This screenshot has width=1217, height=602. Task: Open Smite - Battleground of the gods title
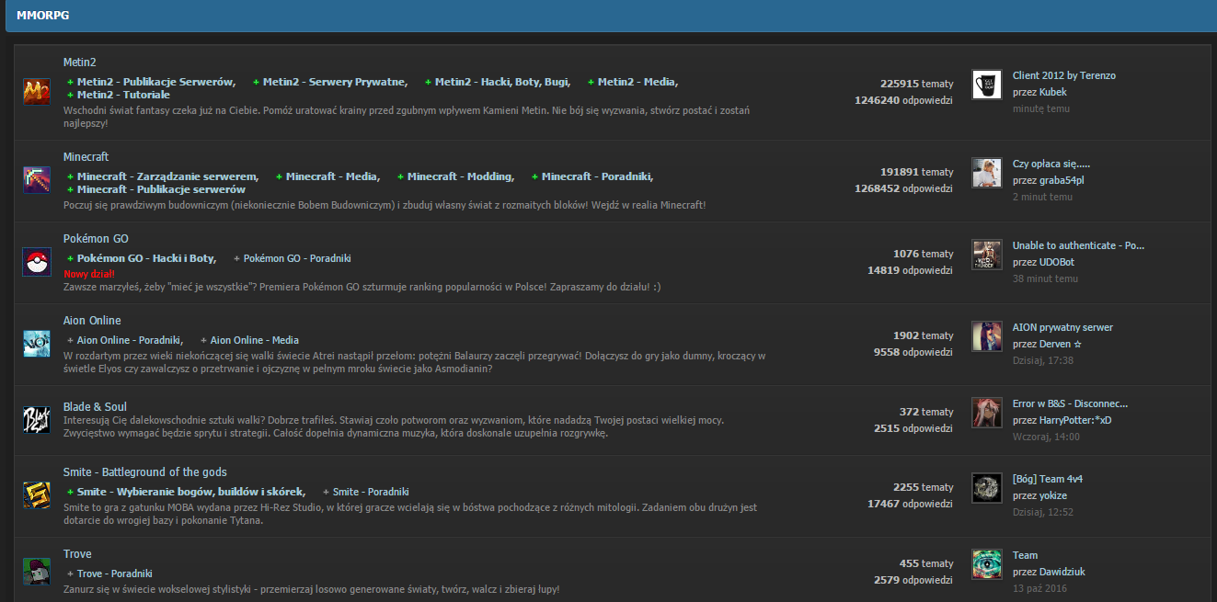point(145,472)
